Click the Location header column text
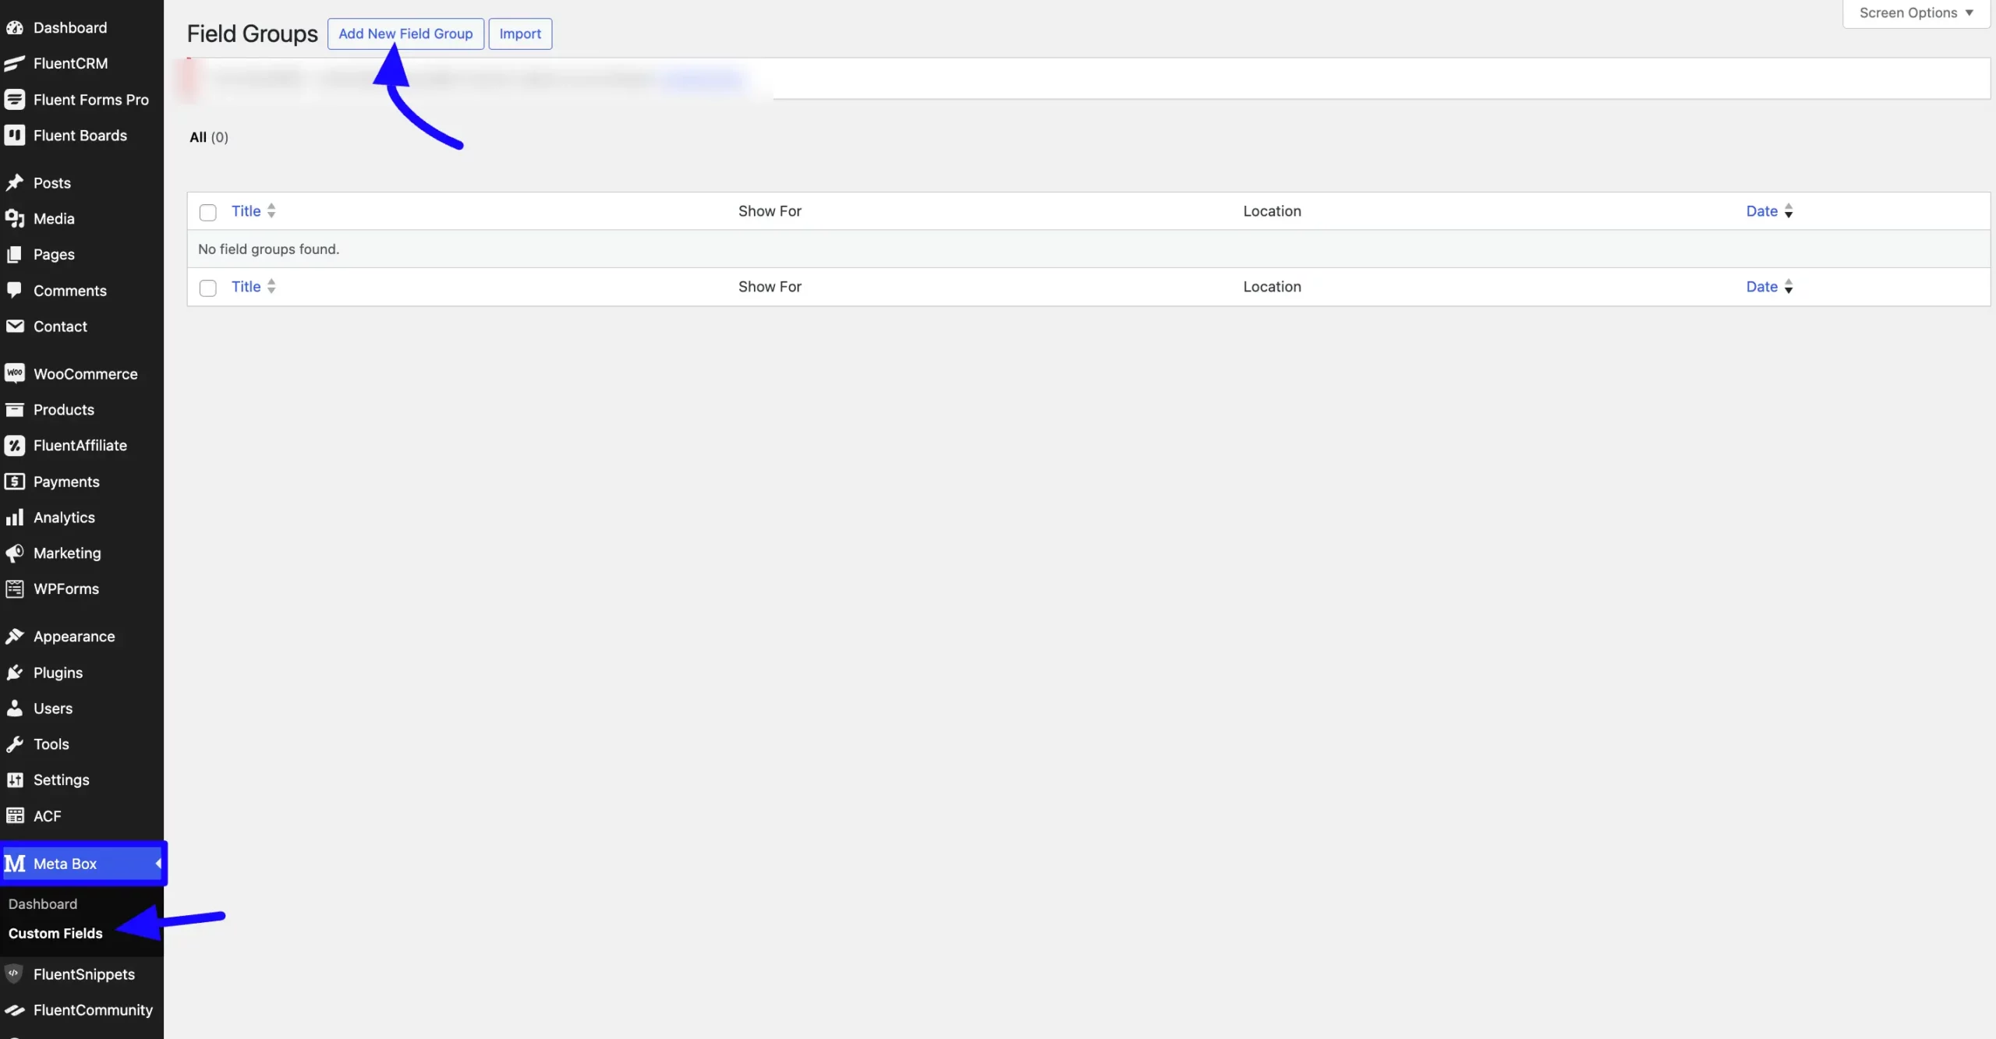1996x1039 pixels. [x=1272, y=210]
